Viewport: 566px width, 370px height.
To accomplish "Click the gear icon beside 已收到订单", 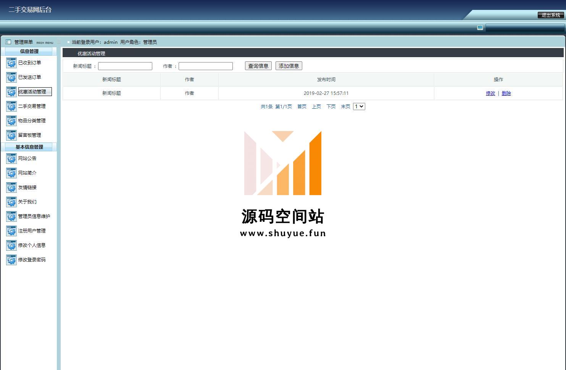I will coord(11,63).
